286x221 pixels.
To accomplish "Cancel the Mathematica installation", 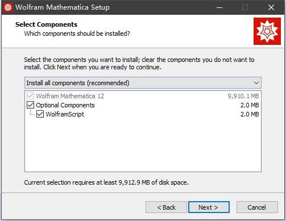I will [x=257, y=207].
